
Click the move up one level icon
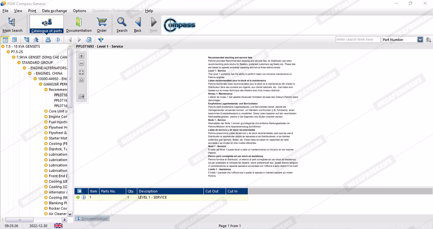36,40
